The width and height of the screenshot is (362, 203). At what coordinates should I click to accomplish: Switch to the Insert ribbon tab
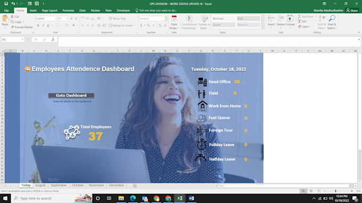(x=33, y=11)
